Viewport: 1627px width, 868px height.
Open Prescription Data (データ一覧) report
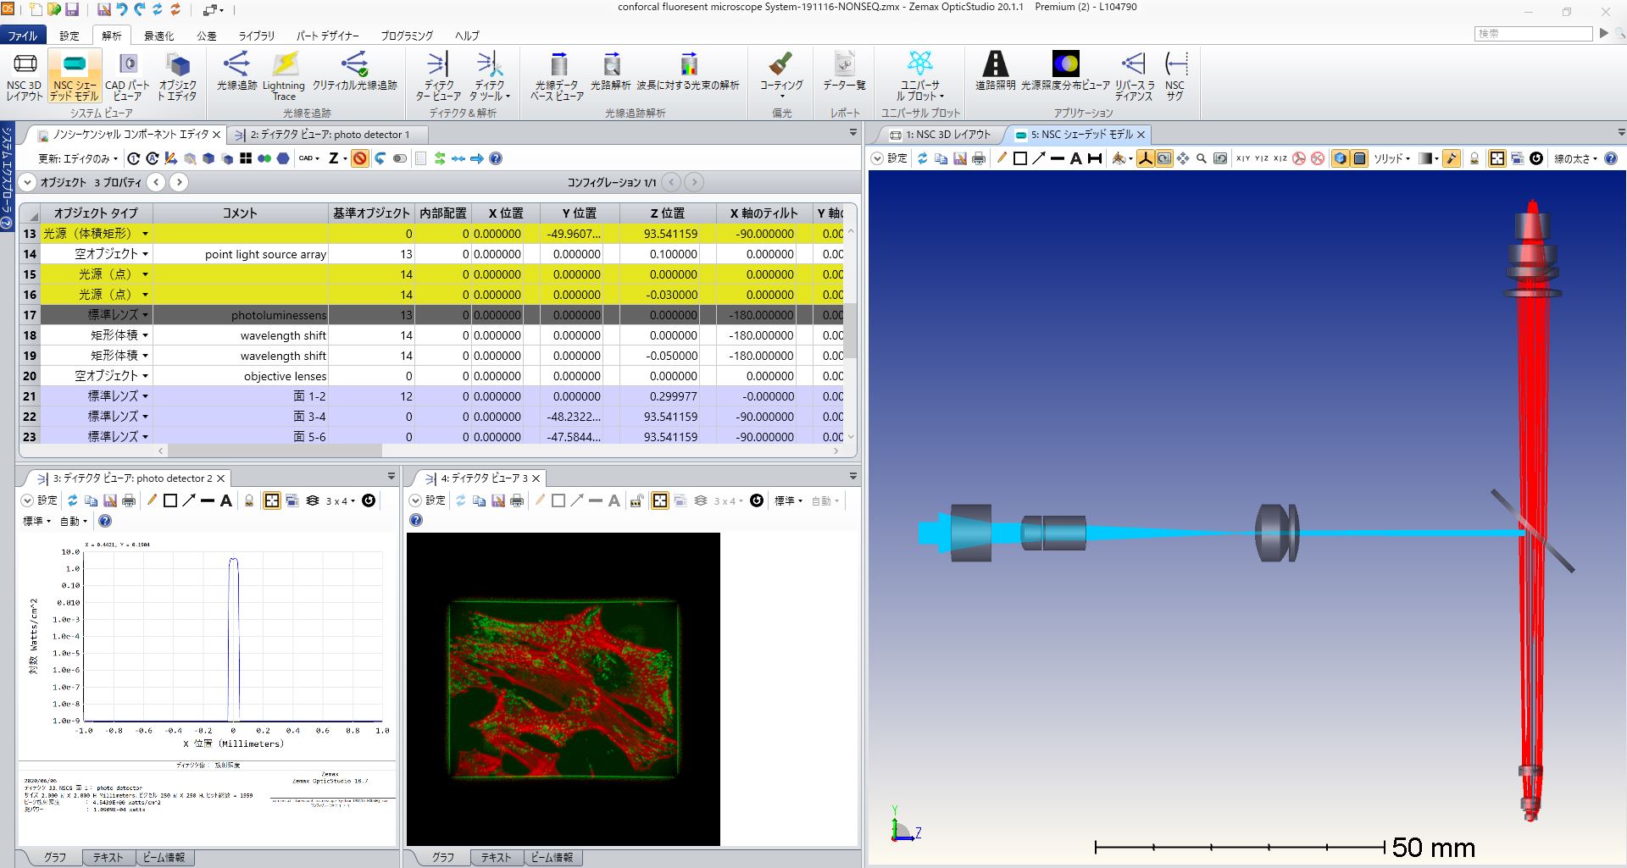(x=844, y=71)
